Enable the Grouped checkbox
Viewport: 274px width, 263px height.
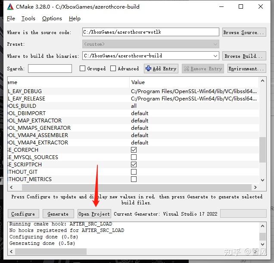83,69
